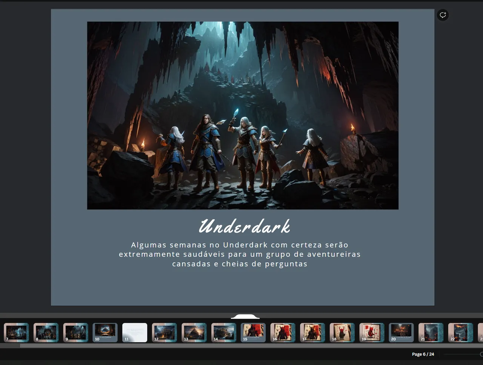Click the Page 6 / 24 indicator
Image resolution: width=483 pixels, height=365 pixels.
click(x=423, y=354)
